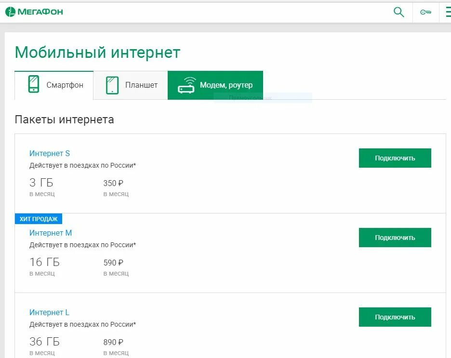Open the Интернет L tariff link
This screenshot has width=451, height=358.
[49, 312]
